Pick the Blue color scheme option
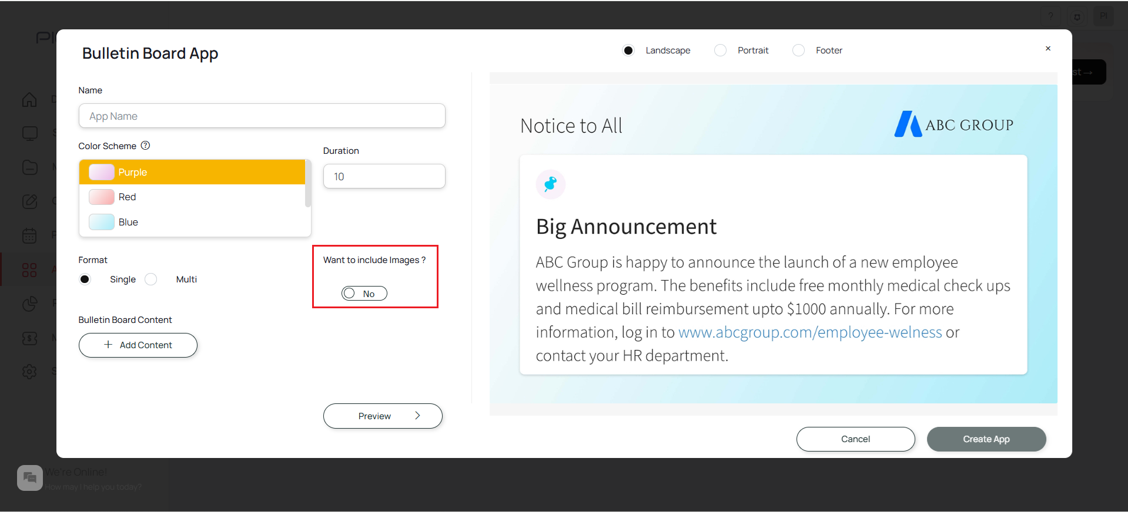The image size is (1128, 512). (192, 222)
